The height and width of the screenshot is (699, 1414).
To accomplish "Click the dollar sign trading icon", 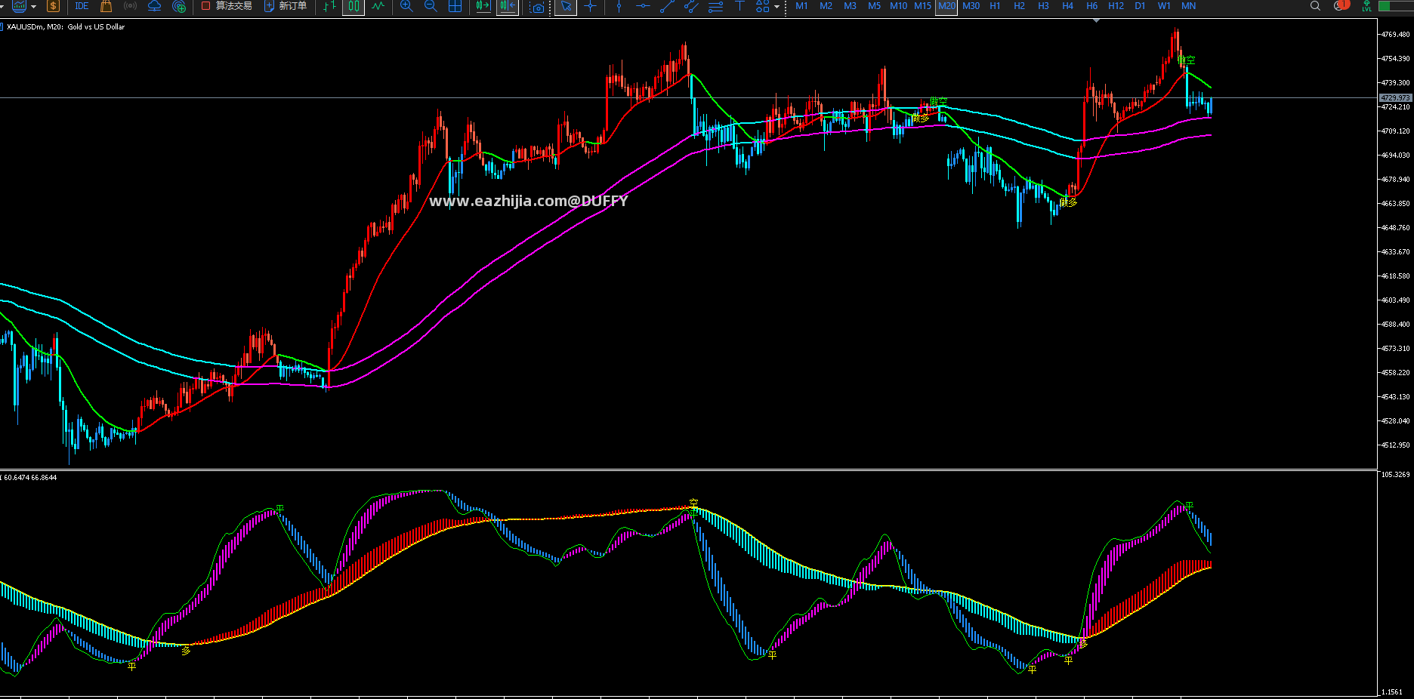I will (53, 6).
